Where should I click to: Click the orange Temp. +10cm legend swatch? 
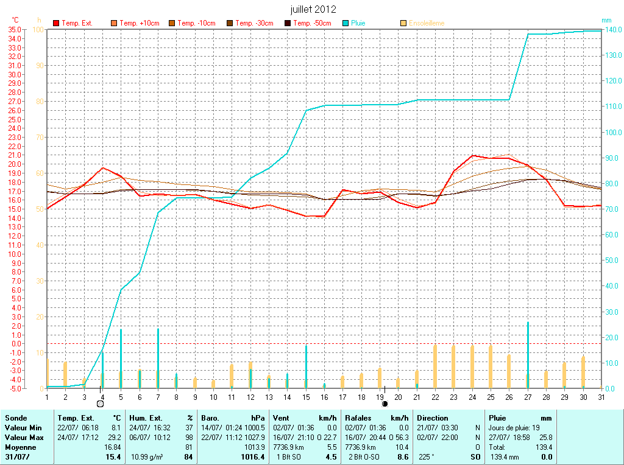click(x=114, y=23)
